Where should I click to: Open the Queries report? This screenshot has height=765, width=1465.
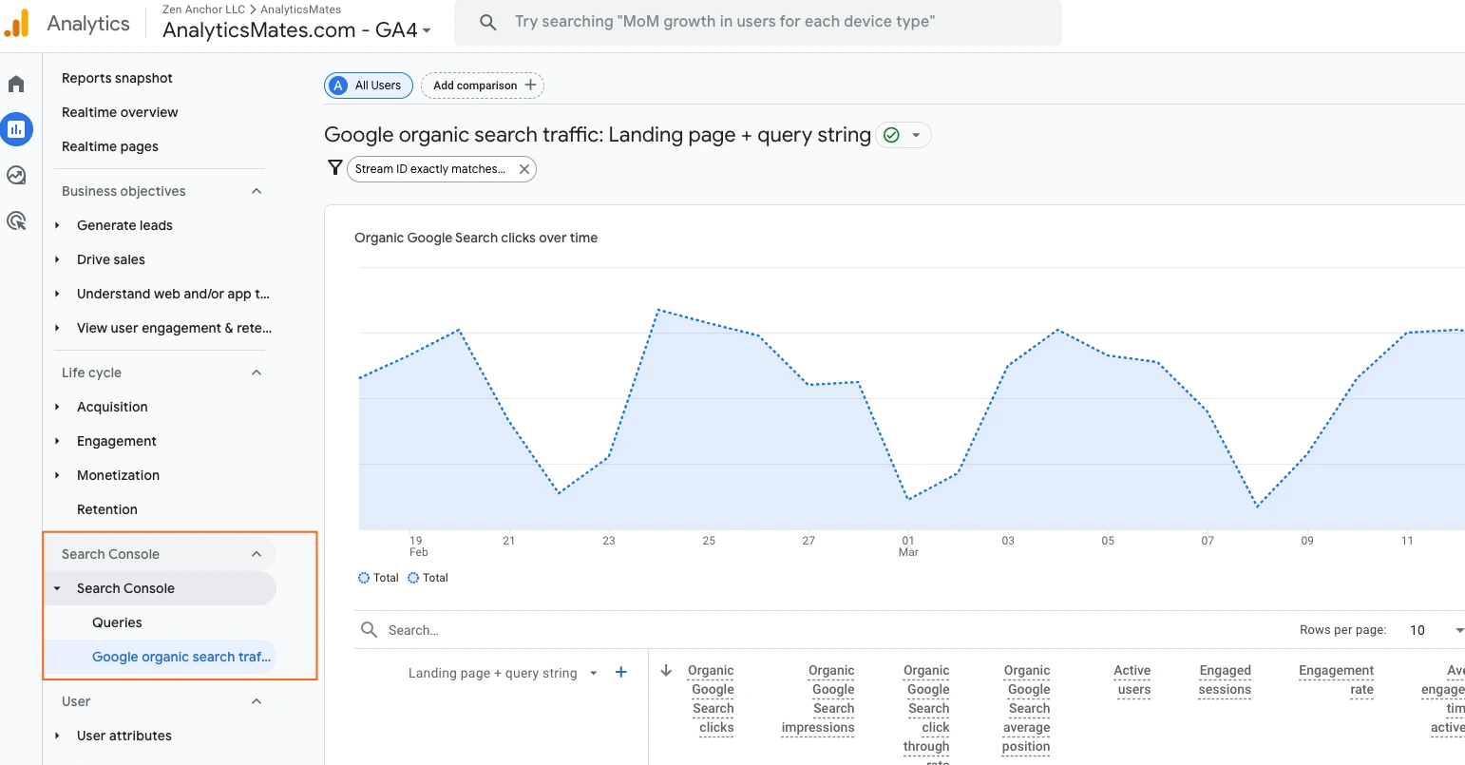[x=117, y=622]
